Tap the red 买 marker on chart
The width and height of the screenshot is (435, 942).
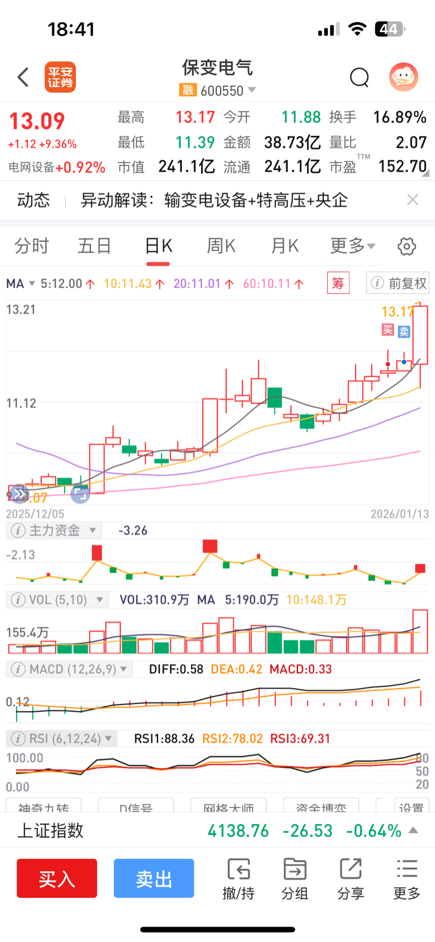(387, 330)
